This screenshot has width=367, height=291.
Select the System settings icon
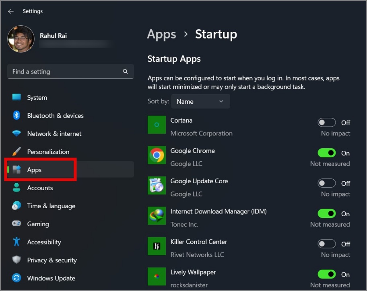[16, 97]
